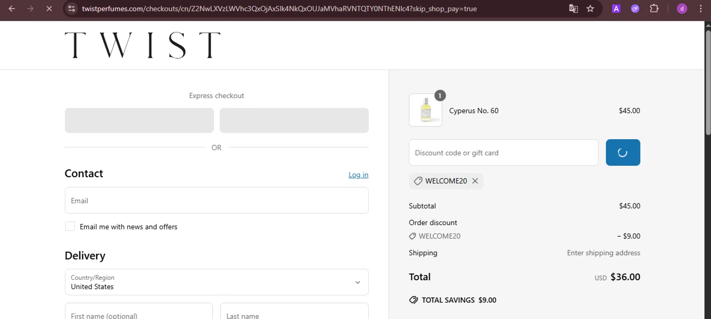The width and height of the screenshot is (711, 319).
Task: Click the quantity badge on product image
Action: point(440,96)
